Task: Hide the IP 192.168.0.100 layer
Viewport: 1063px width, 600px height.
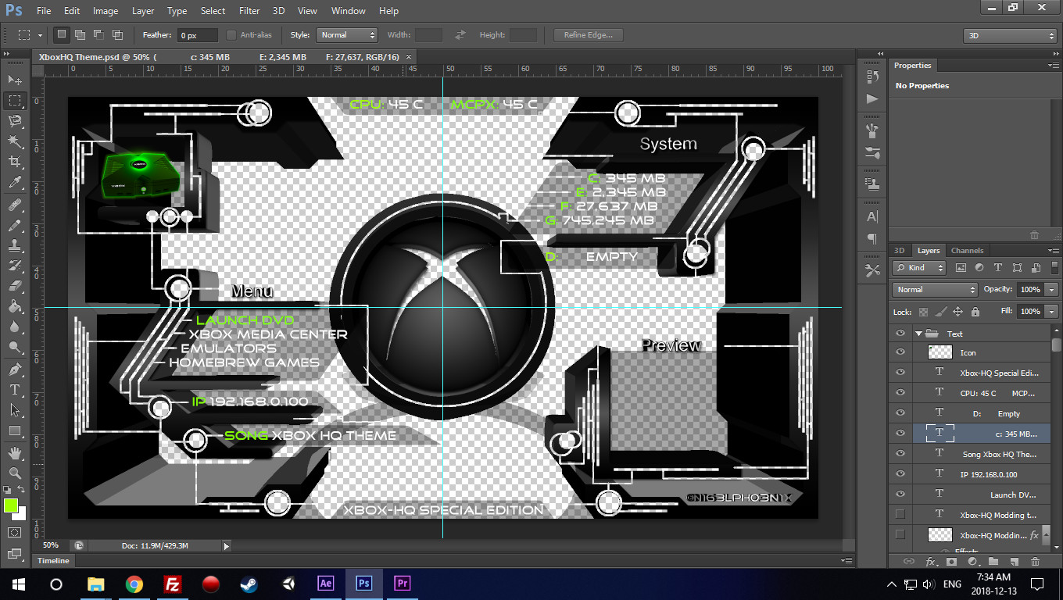Action: pos(900,474)
